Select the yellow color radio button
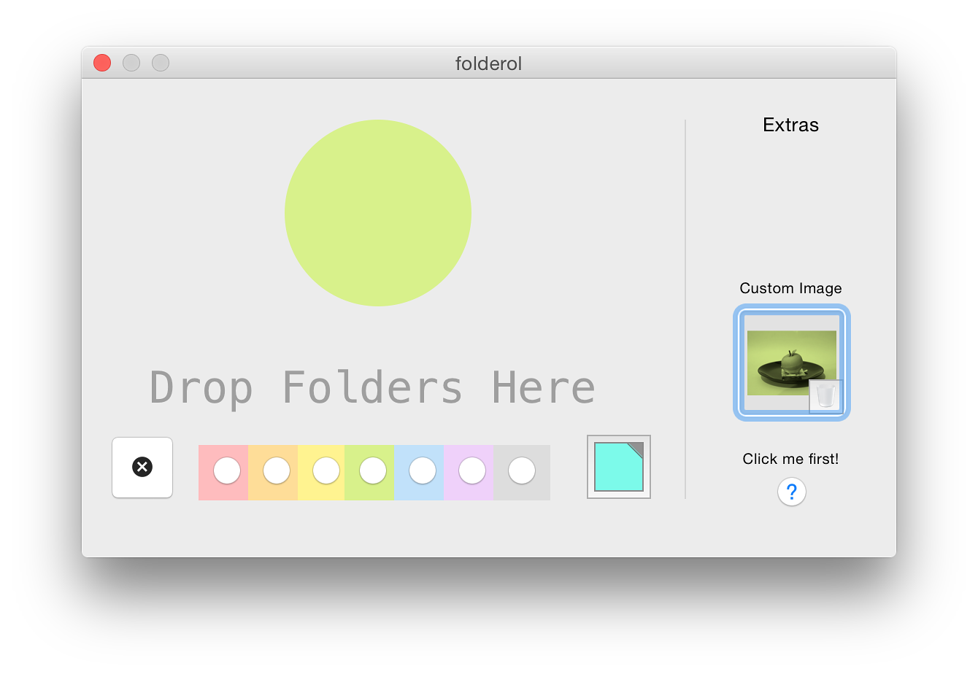 (x=326, y=470)
